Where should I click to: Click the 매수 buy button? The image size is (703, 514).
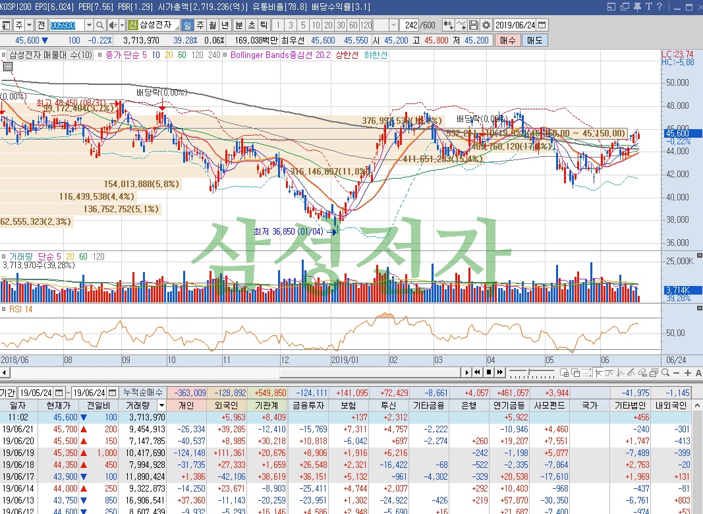click(508, 40)
